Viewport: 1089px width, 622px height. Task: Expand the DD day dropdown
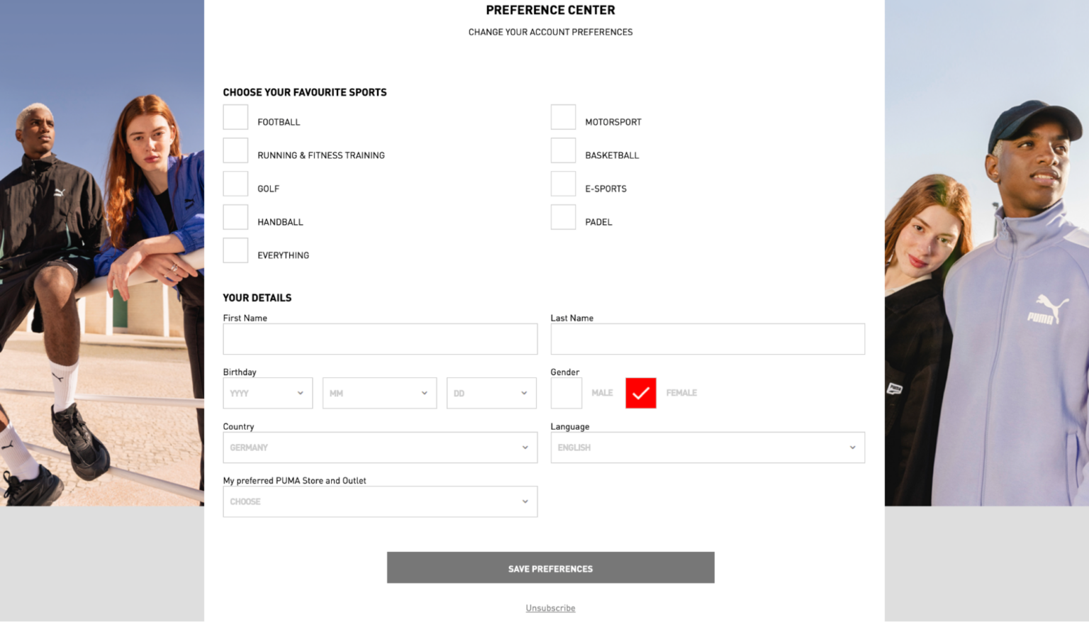coord(491,393)
